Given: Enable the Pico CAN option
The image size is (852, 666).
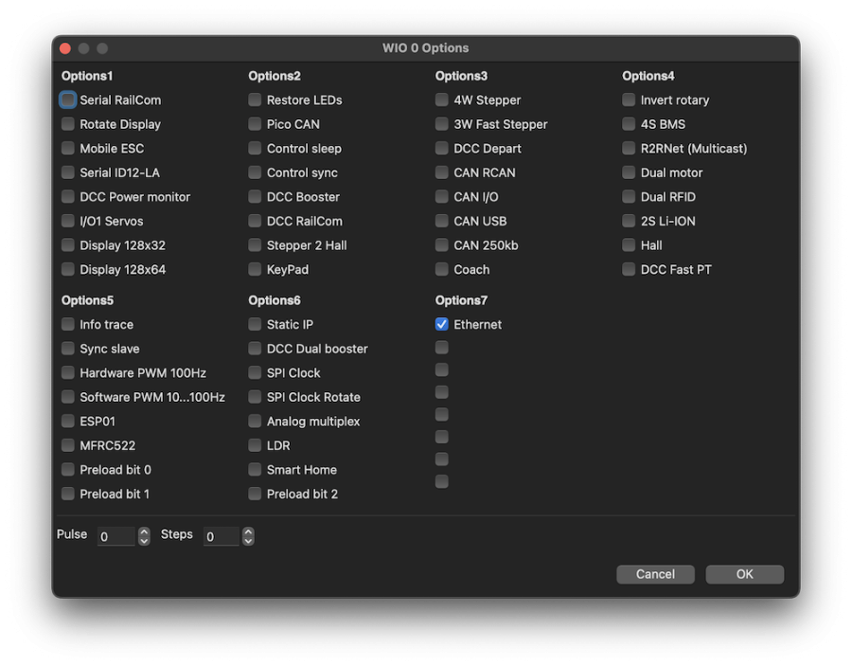Looking at the screenshot, I should [x=255, y=124].
